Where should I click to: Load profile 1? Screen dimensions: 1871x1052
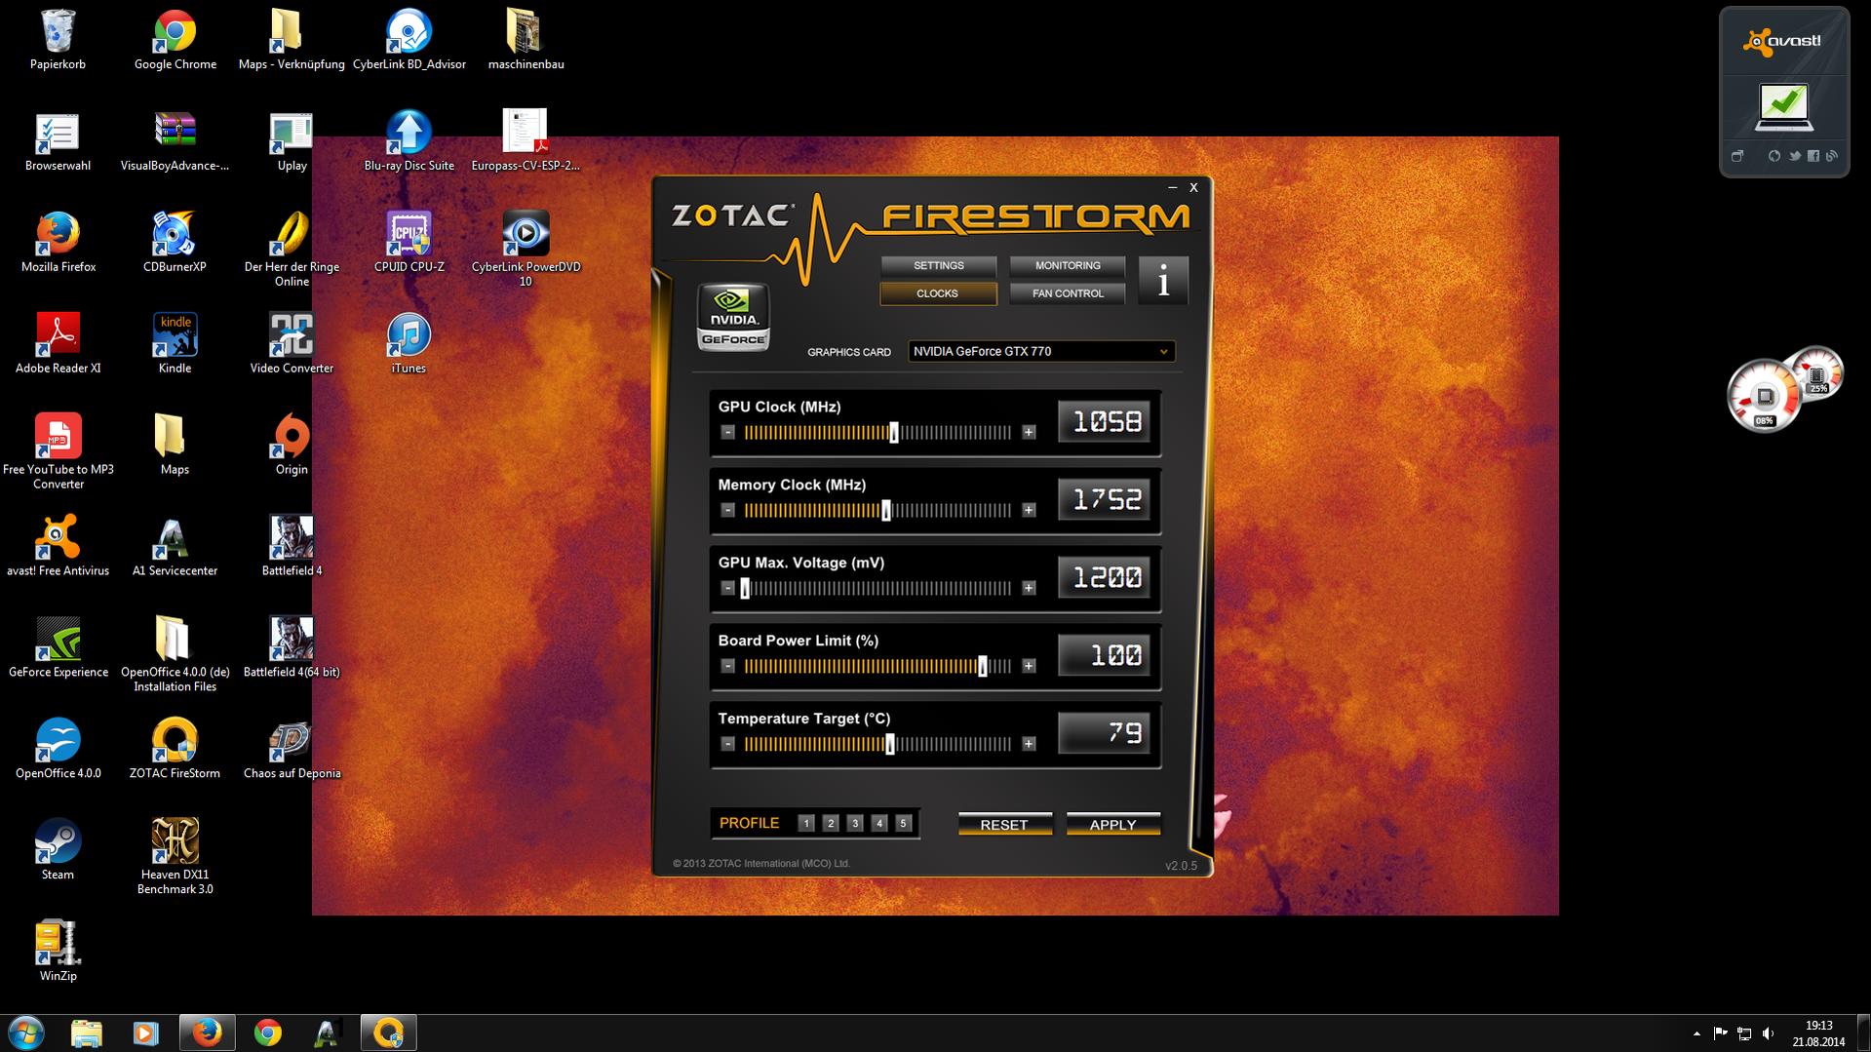click(806, 824)
